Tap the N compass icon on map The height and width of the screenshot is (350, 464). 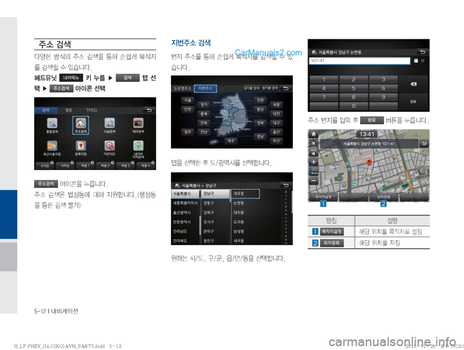pos(313,143)
